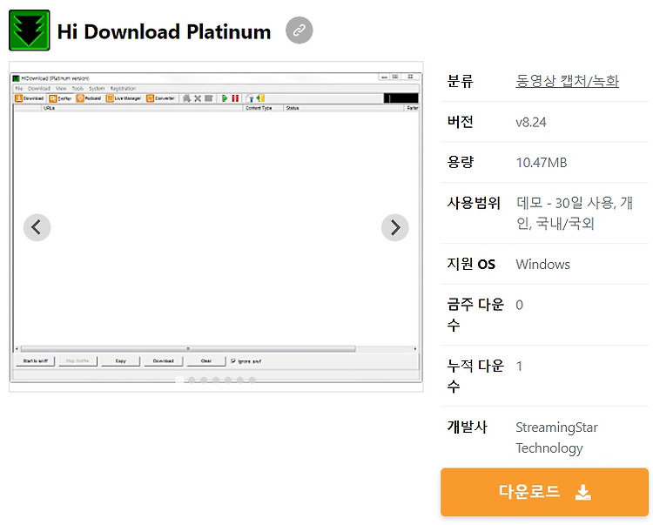Click the Windows supported OS value
The image size is (653, 525).
[x=542, y=265]
